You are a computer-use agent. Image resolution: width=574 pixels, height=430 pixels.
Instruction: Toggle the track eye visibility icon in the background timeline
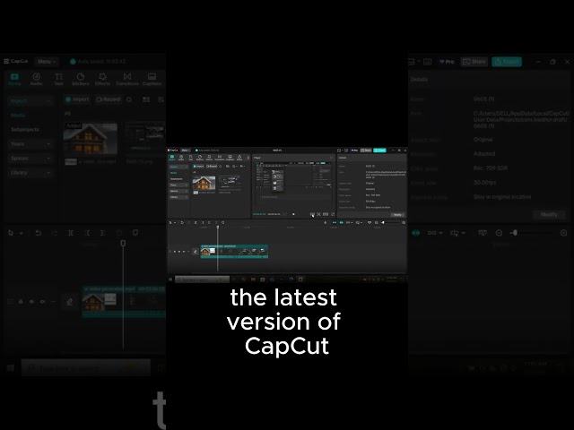coord(32,302)
